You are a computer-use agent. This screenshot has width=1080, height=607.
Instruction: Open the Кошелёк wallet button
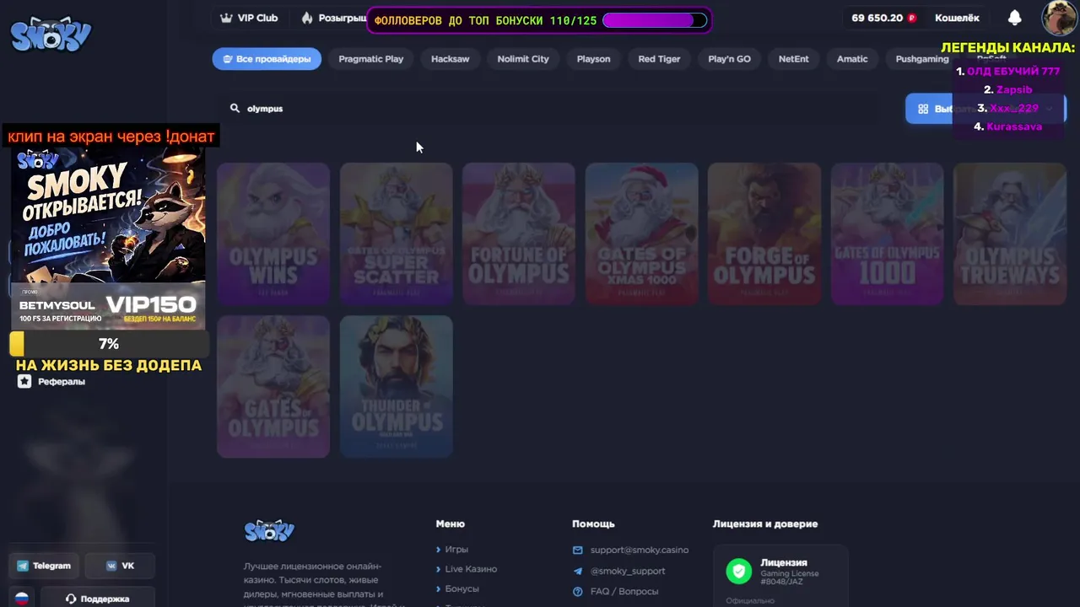(x=957, y=18)
